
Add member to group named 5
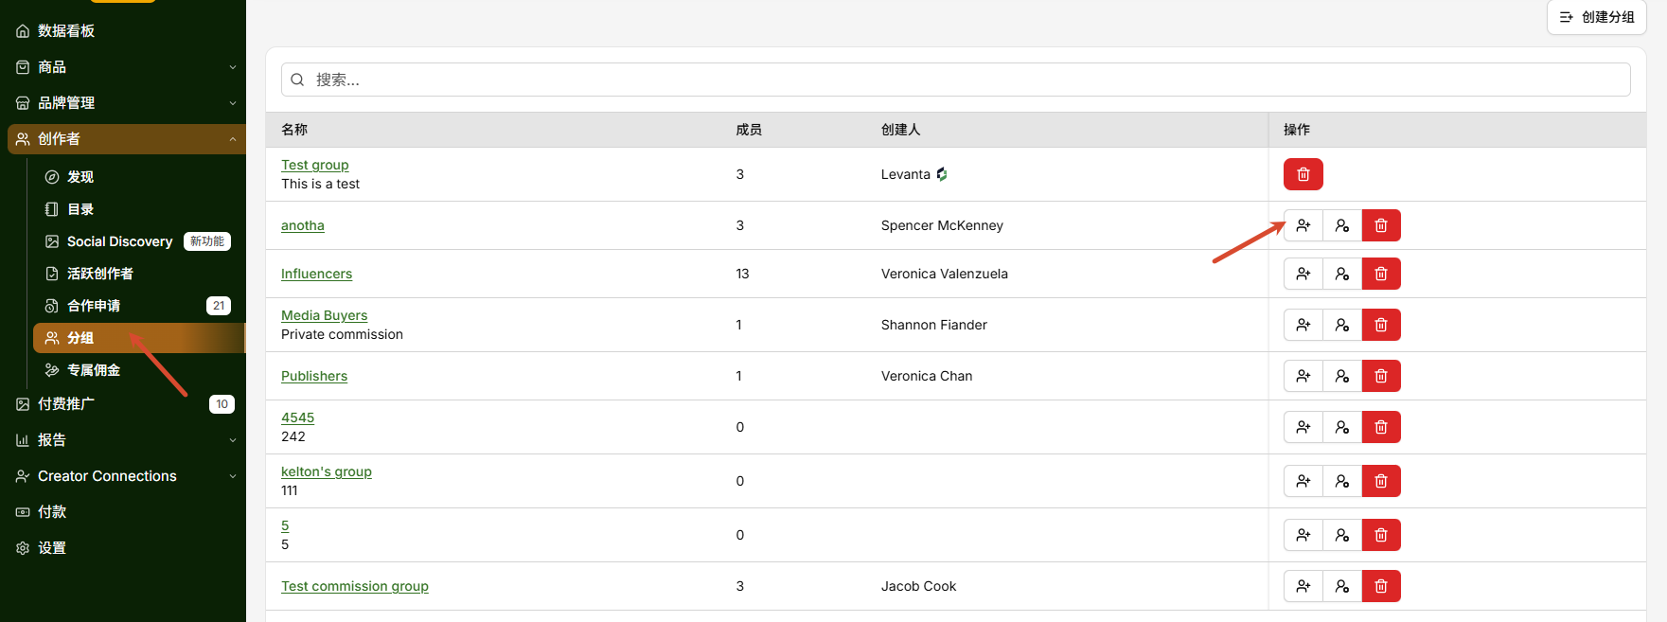tap(1303, 535)
